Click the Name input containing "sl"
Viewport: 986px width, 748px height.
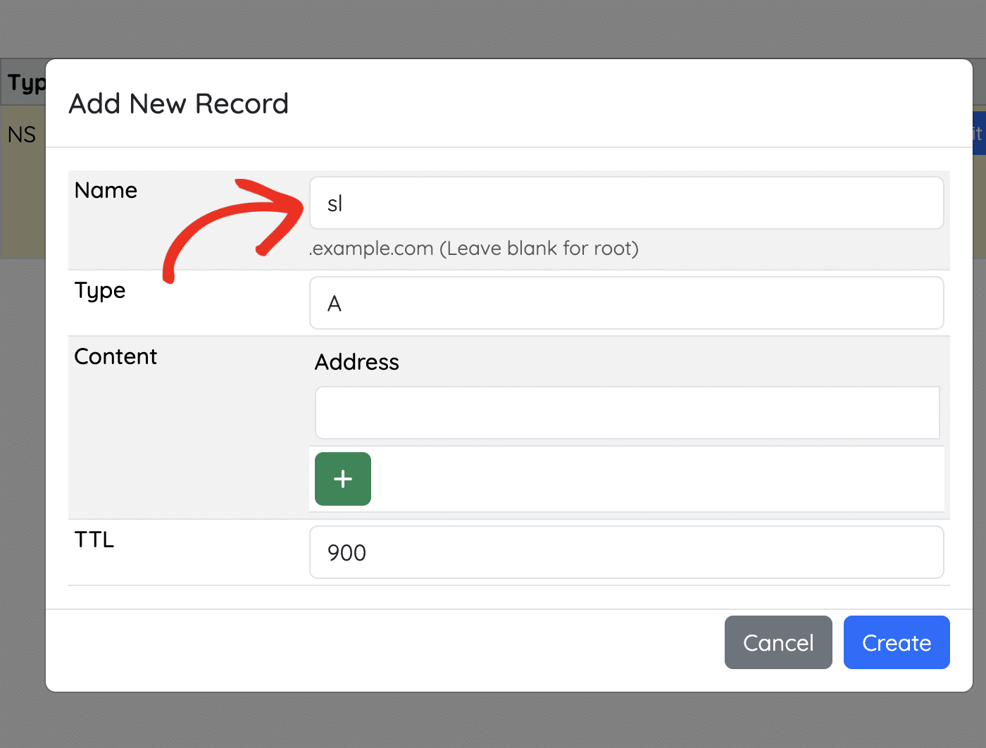(626, 203)
